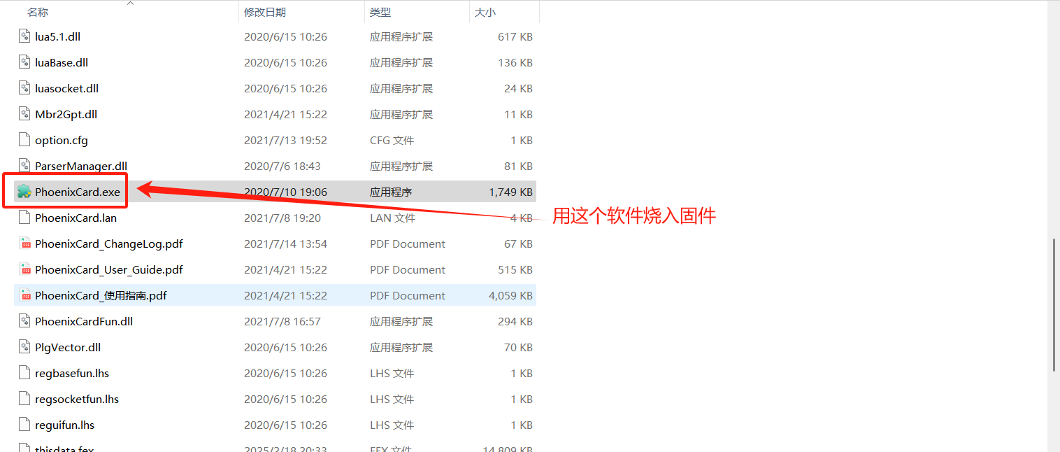Select the file name regsocketfun.lhs
The width and height of the screenshot is (1060, 452).
point(77,399)
